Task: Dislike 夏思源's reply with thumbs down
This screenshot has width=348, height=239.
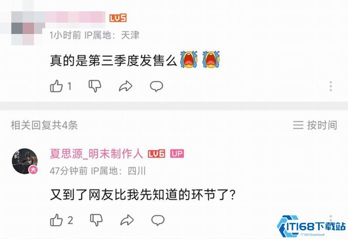Action: pyautogui.click(x=96, y=220)
